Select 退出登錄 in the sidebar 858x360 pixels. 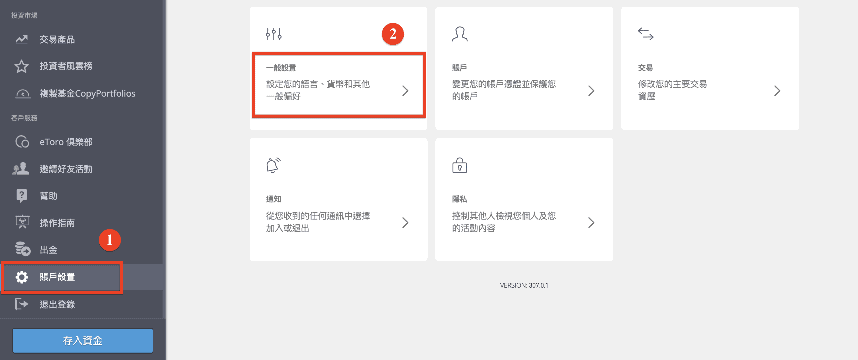pos(57,304)
